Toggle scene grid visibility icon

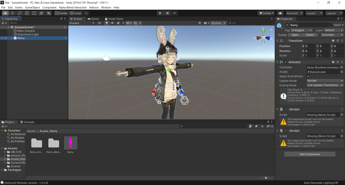tap(135, 23)
